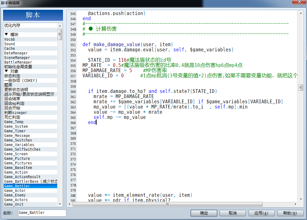The width and height of the screenshot is (307, 220).
Task: Click the script list scrollbar thumb
Action: click(60, 34)
